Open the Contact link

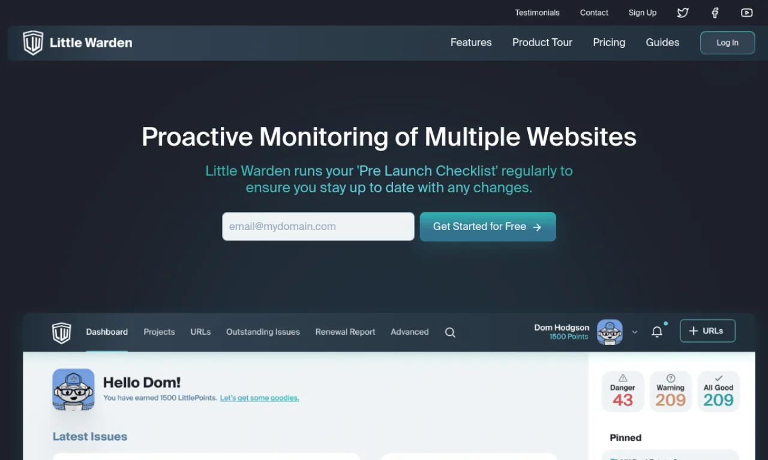(594, 13)
